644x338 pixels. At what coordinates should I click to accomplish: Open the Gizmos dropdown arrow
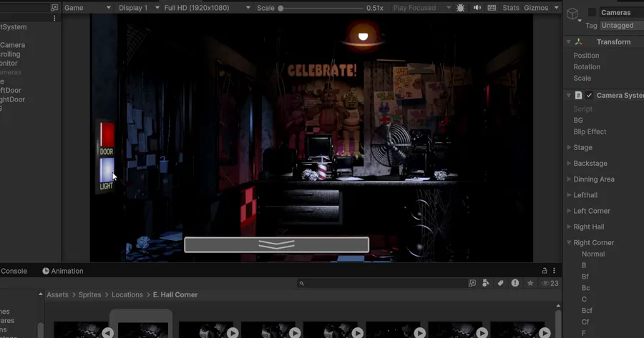[557, 8]
